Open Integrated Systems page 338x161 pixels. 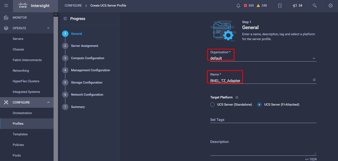[27, 92]
